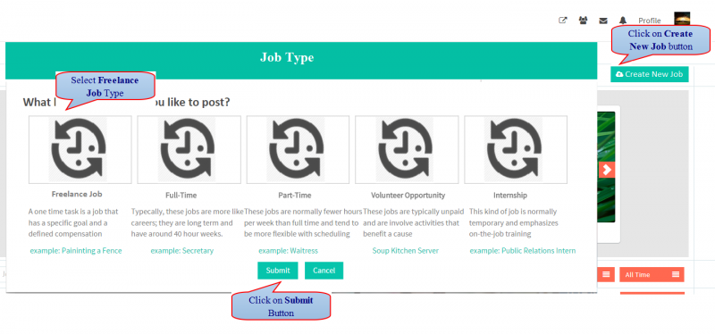Open the envelope messages icon
The image size is (715, 334).
tap(602, 21)
